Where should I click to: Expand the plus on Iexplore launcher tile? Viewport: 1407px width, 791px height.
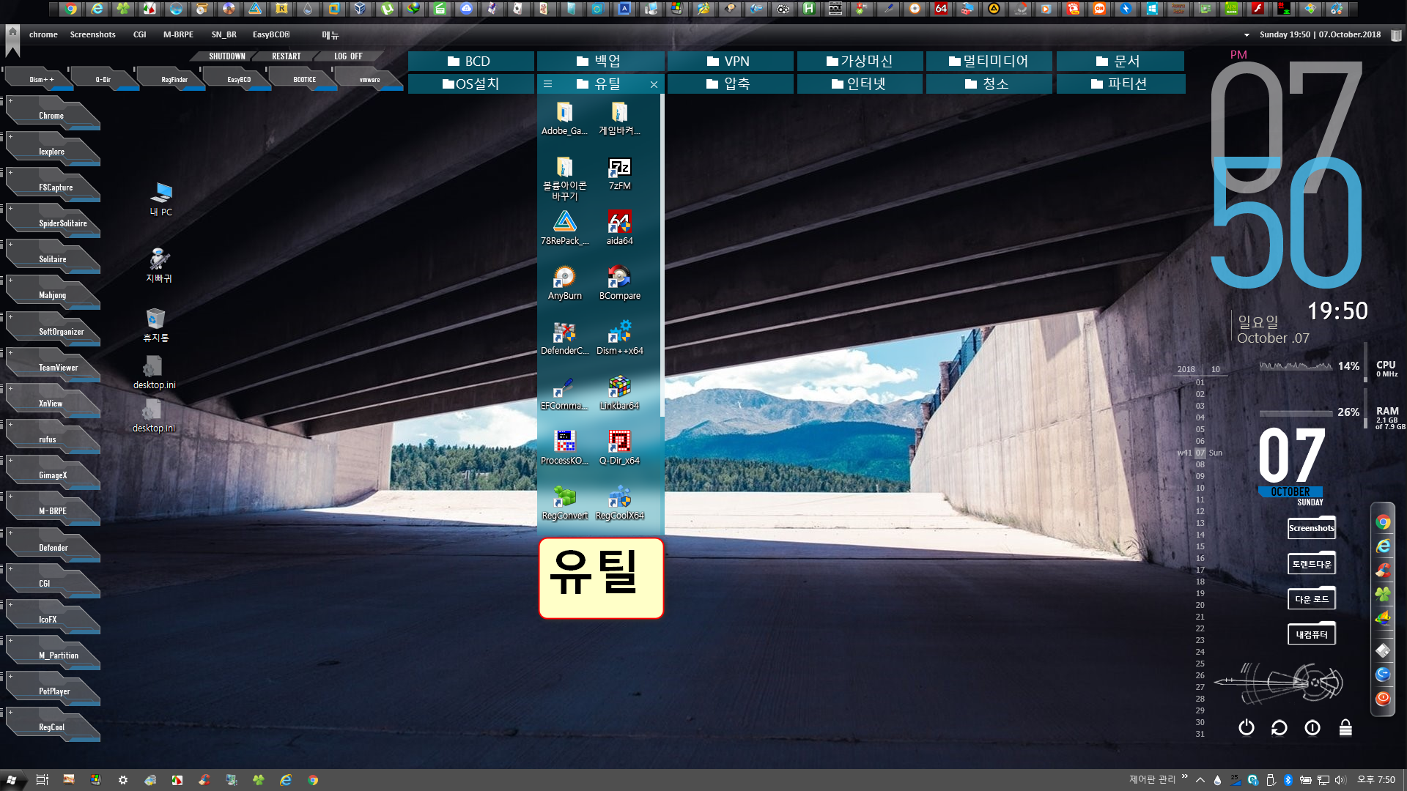click(10, 136)
